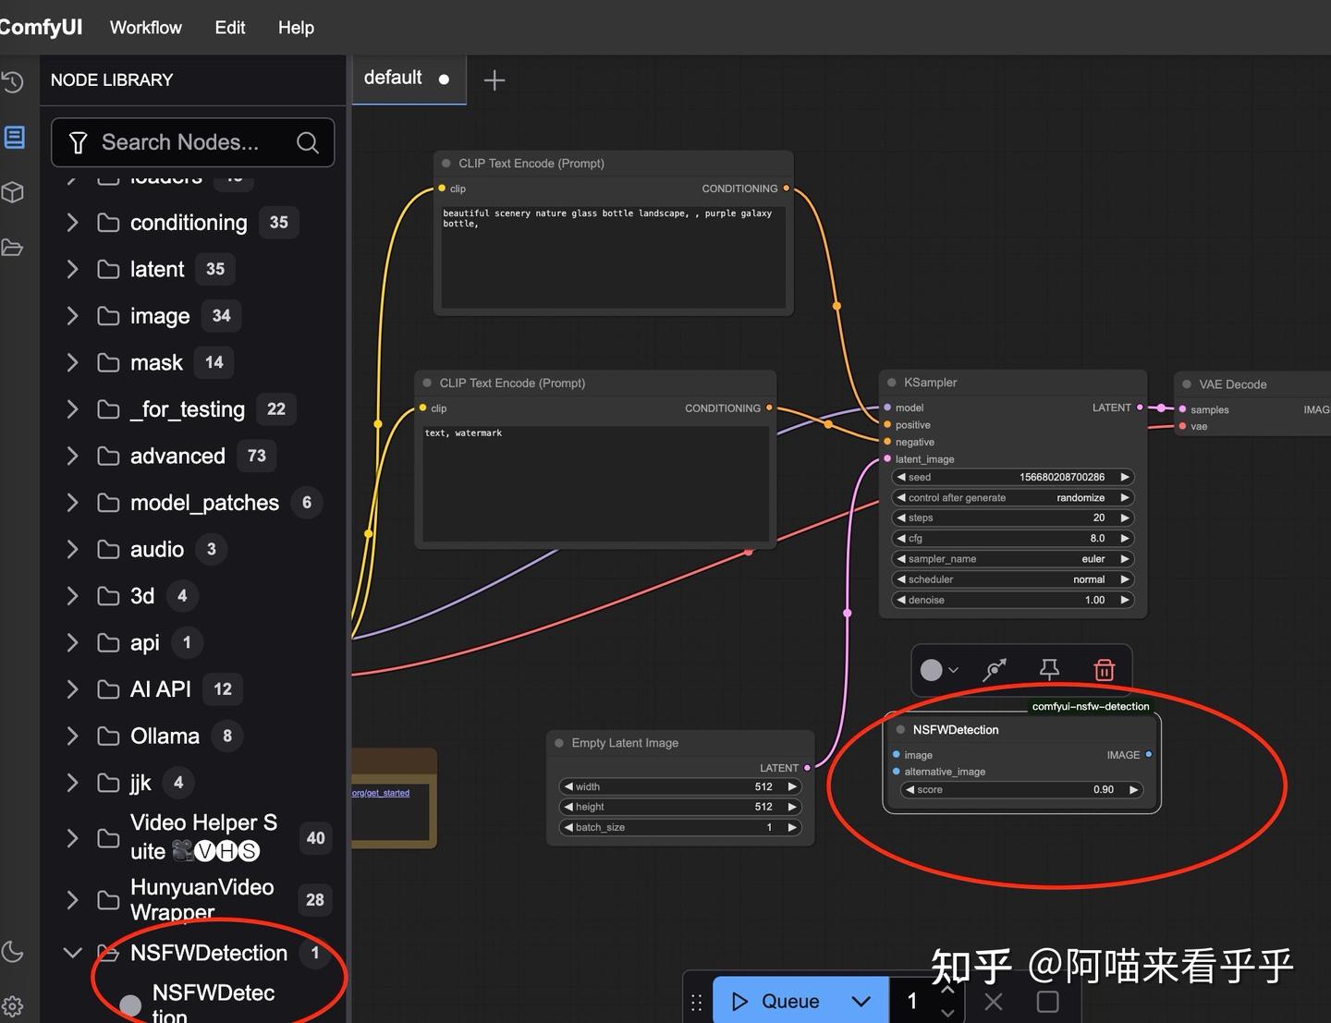The image size is (1331, 1023).
Task: Open the Queue button dropdown arrow
Action: click(x=861, y=1002)
